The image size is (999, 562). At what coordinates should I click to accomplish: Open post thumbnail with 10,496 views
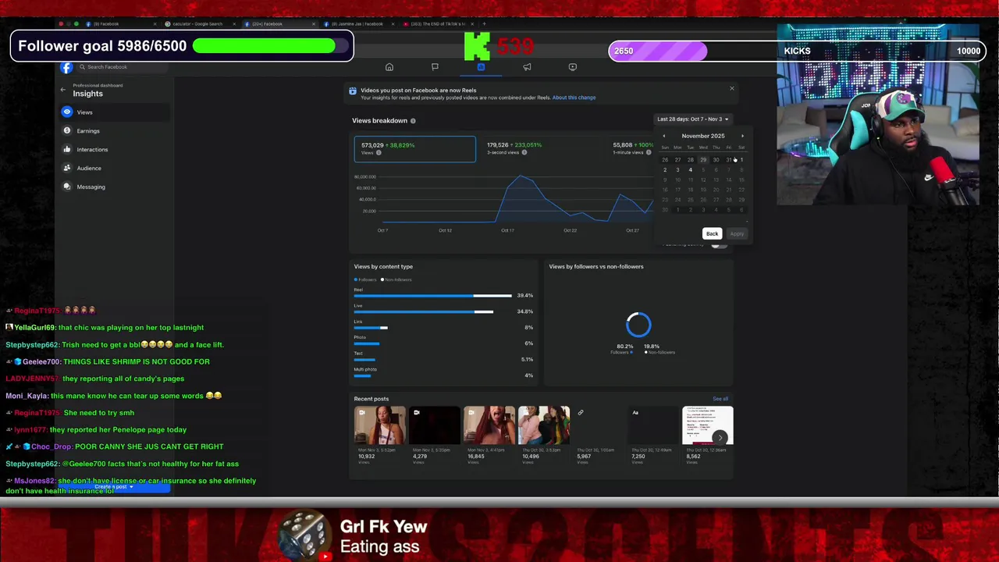(544, 425)
